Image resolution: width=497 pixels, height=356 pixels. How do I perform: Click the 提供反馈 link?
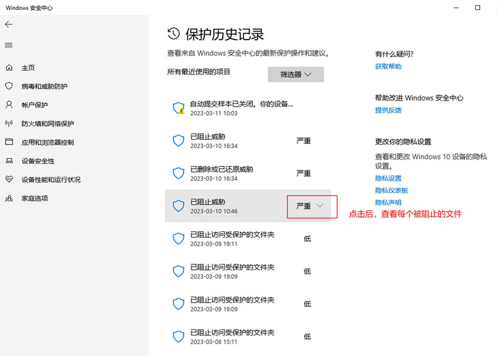coord(388,110)
